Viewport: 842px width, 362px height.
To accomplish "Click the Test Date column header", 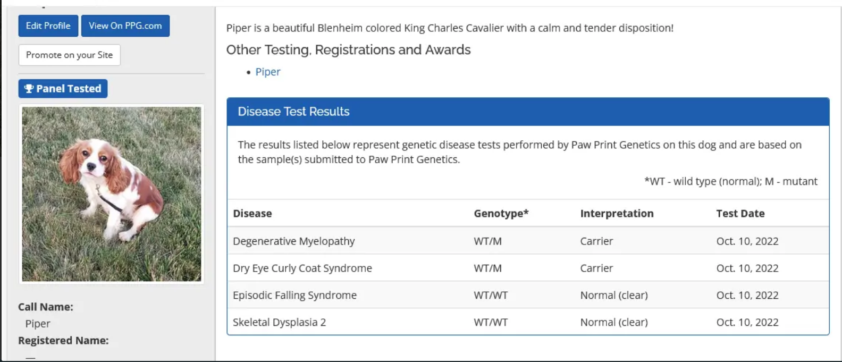I will [740, 214].
